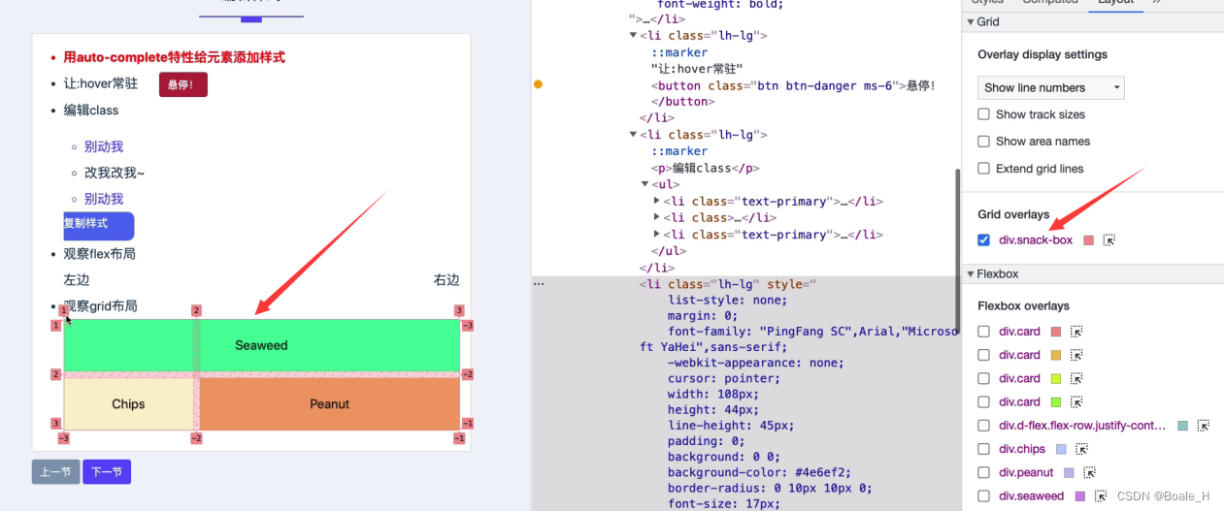Check the div.card checkbox with red swatch
The height and width of the screenshot is (511, 1224).
tap(983, 332)
